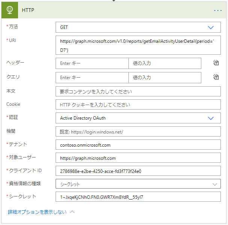
Task: Click the 方法 label
Action: pyautogui.click(x=14, y=27)
